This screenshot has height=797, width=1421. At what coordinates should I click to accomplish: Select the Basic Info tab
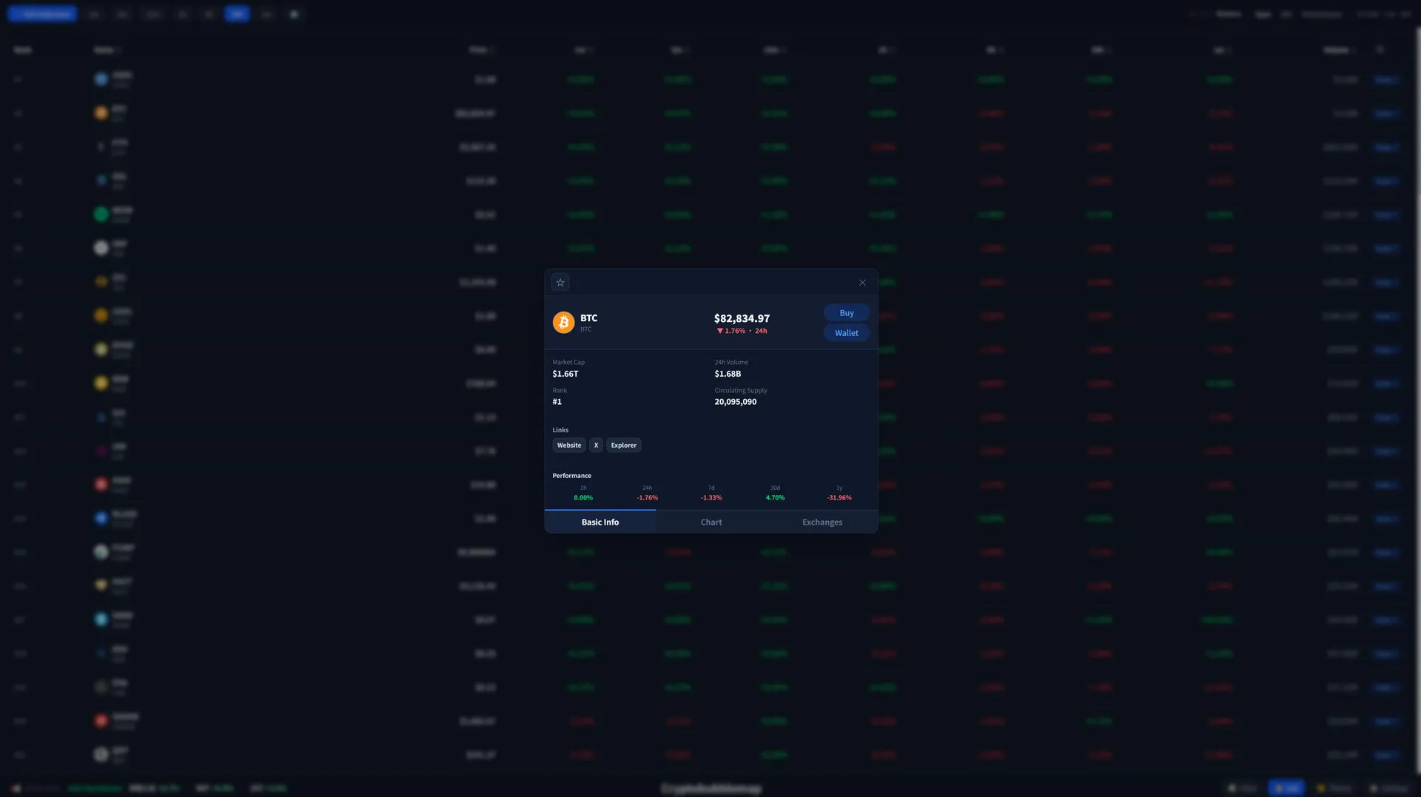pos(600,522)
